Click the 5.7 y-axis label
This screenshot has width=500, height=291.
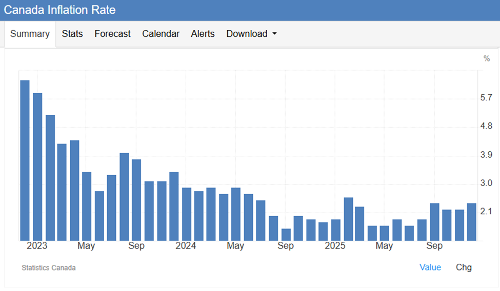coord(486,98)
